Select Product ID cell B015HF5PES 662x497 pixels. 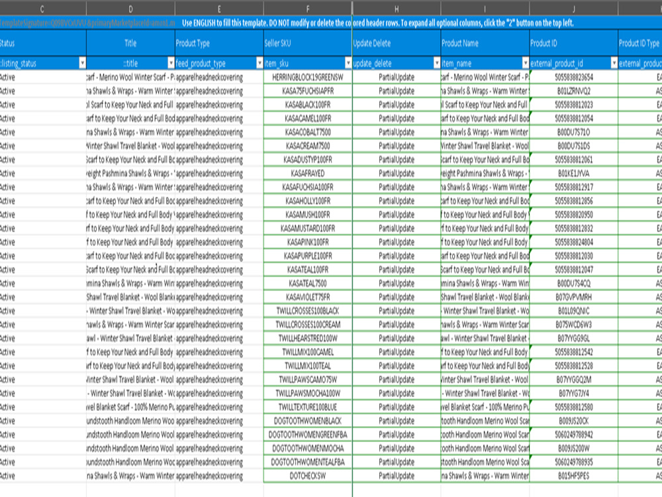coord(574,475)
